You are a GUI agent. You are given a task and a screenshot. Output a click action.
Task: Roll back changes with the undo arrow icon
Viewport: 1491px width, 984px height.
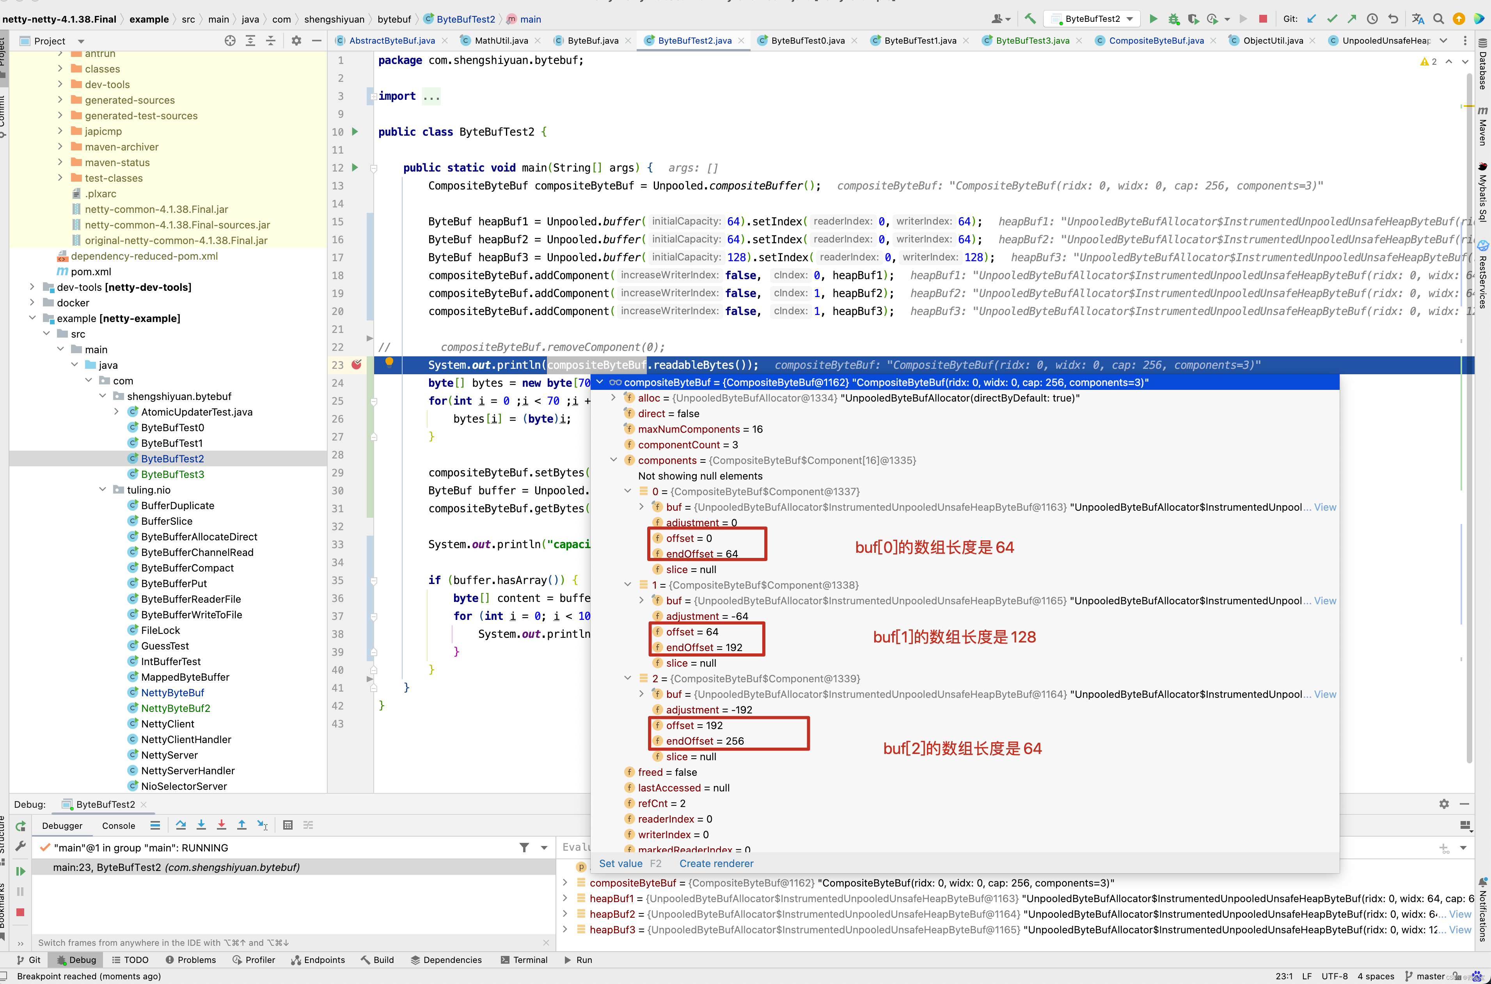1393,19
